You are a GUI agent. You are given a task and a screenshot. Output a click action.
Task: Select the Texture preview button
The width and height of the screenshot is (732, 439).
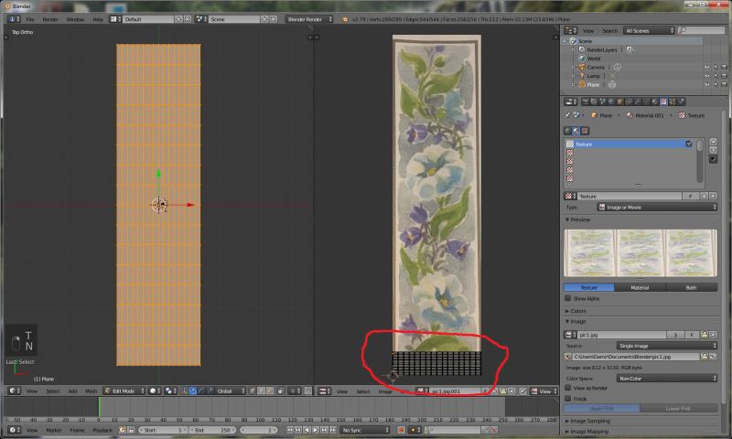[588, 287]
